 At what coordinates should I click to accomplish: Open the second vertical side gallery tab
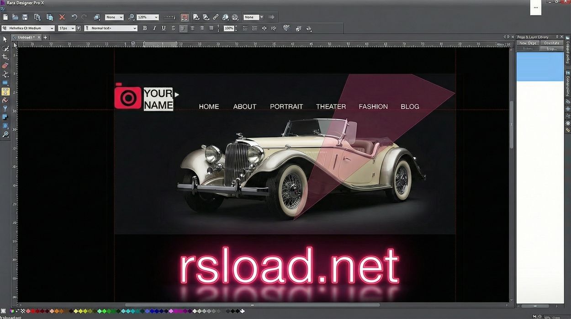coord(568,83)
